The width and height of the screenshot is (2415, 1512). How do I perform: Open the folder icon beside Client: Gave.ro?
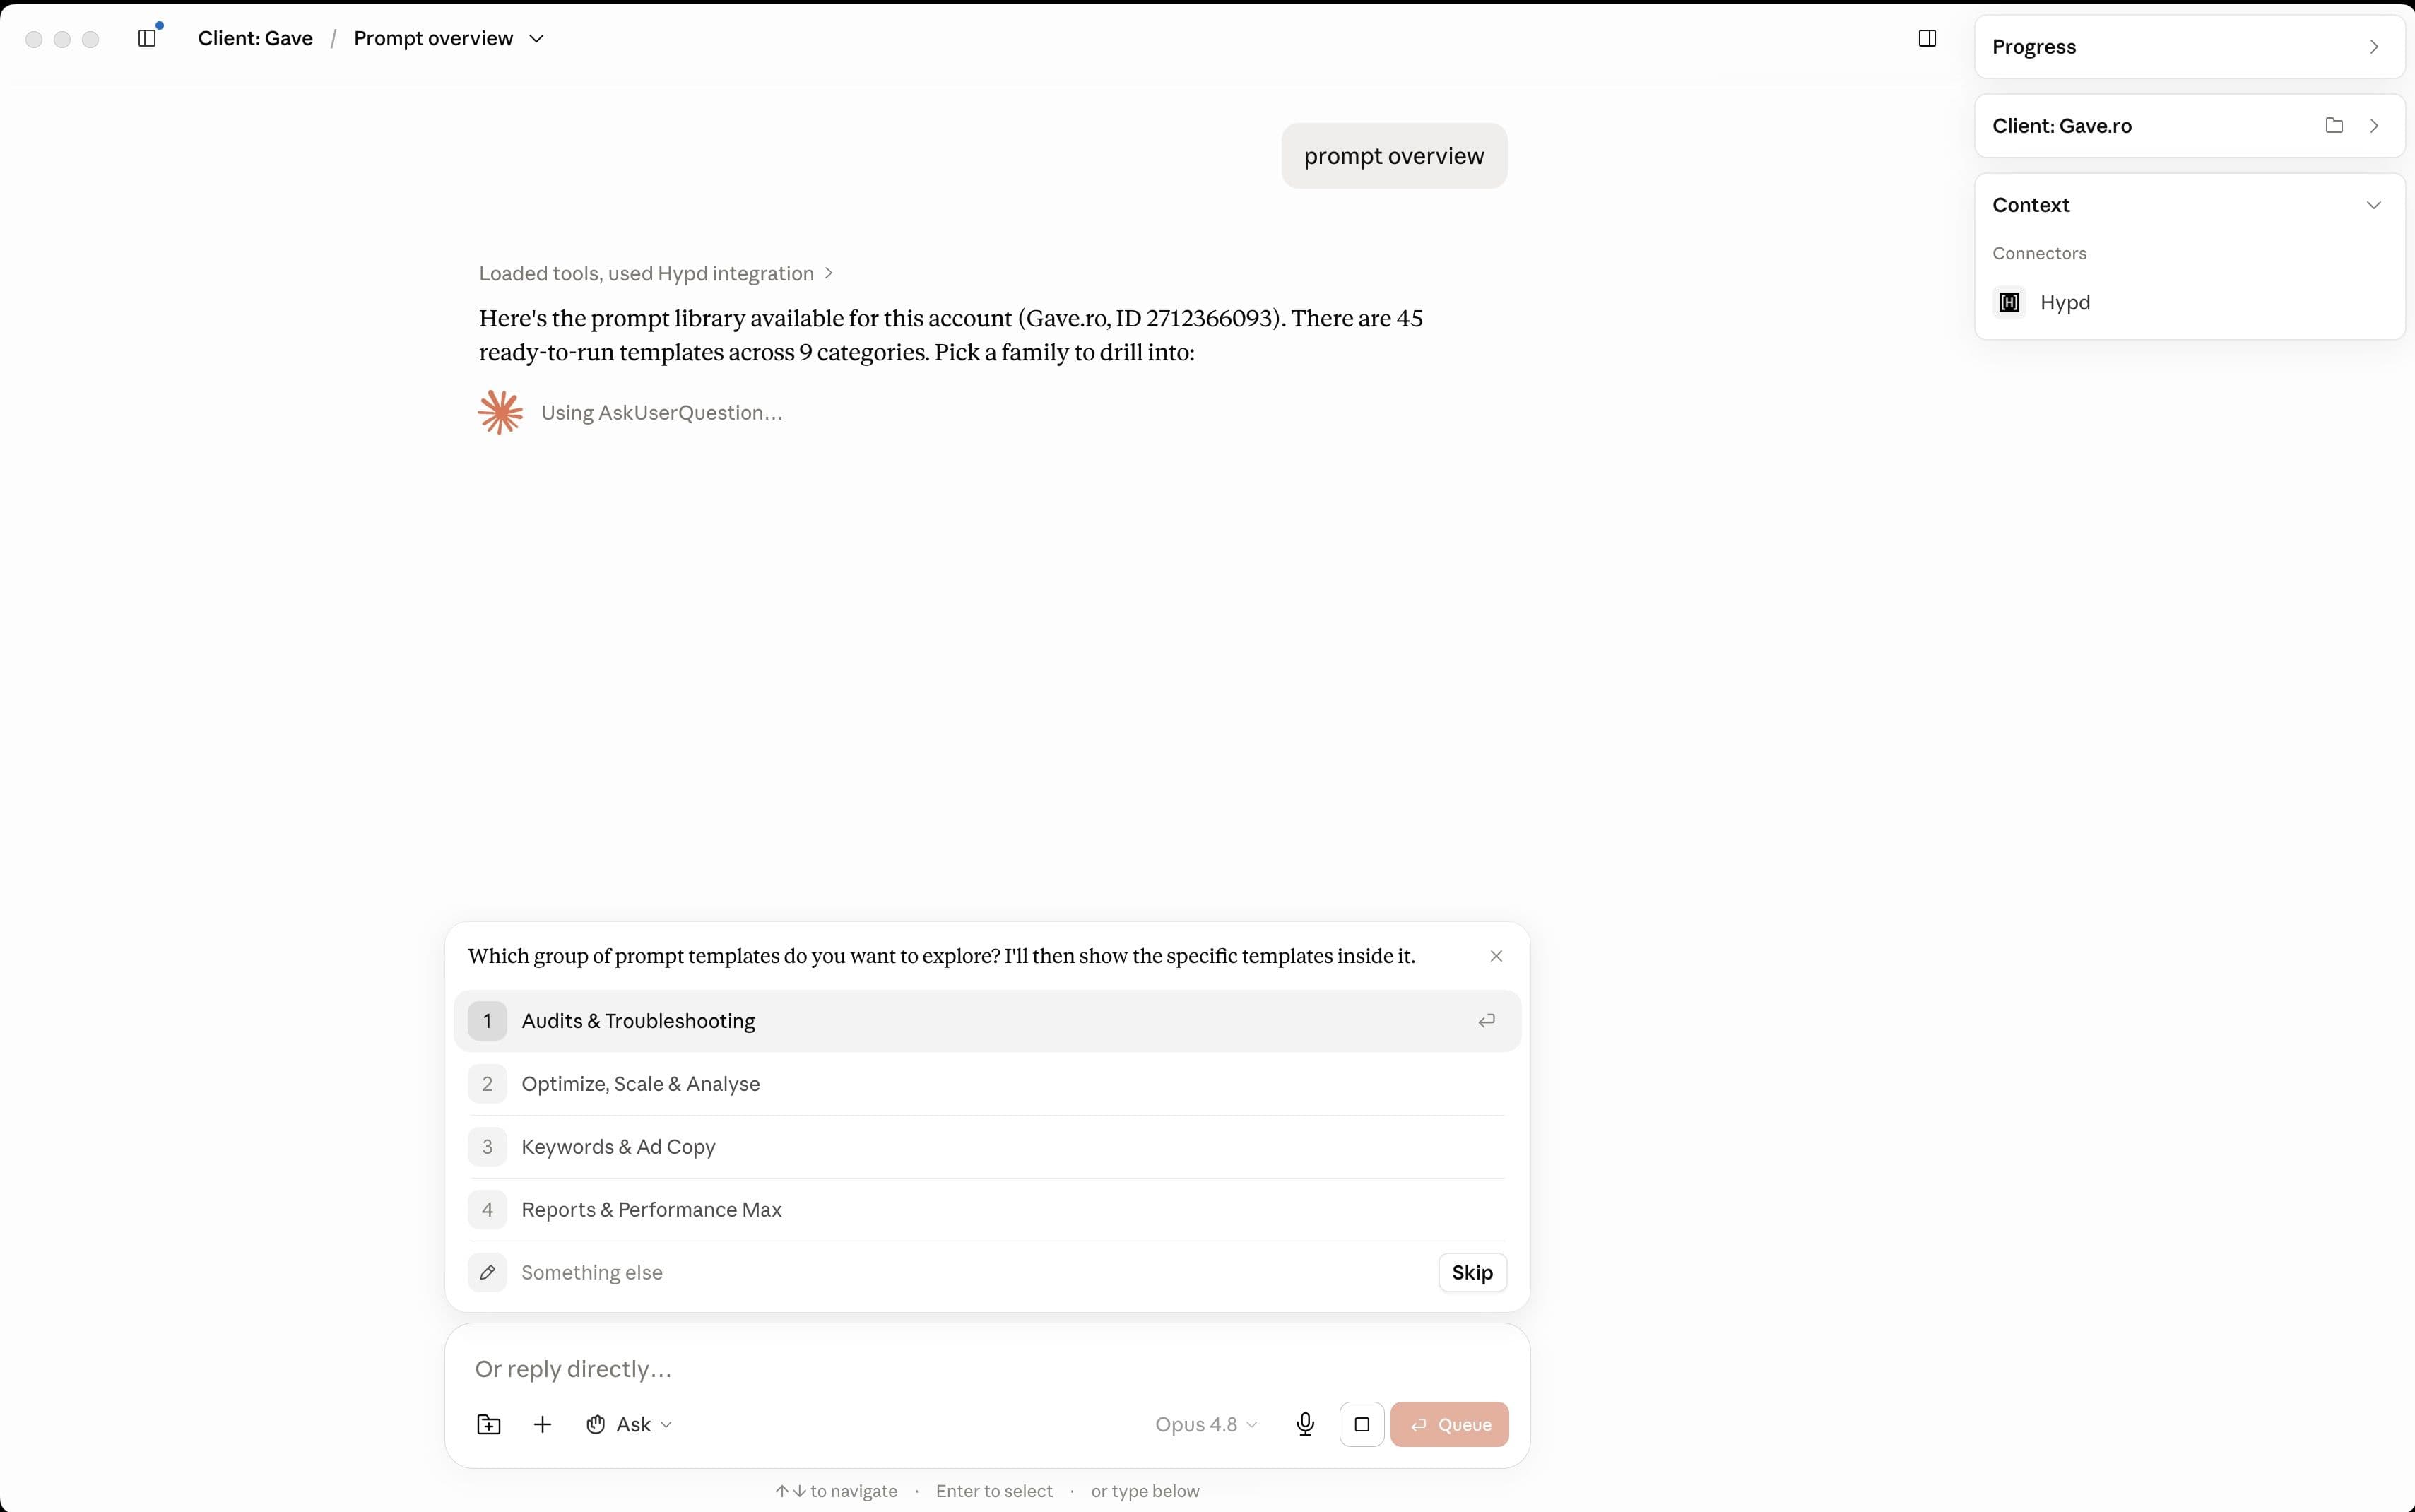tap(2334, 125)
